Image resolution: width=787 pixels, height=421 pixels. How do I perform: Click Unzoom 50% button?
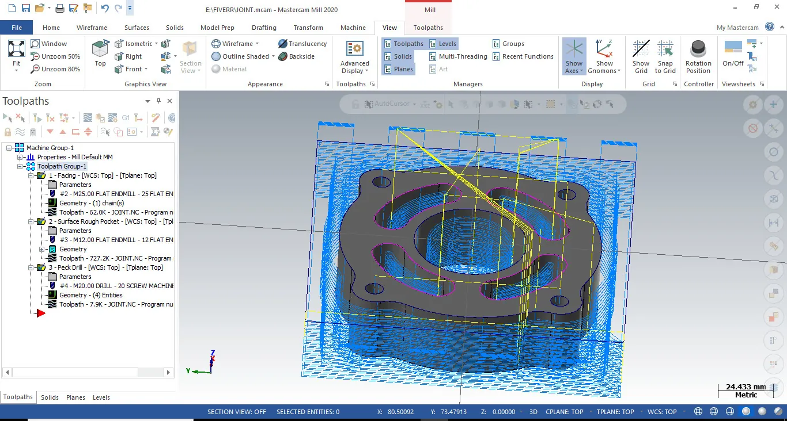coord(55,56)
